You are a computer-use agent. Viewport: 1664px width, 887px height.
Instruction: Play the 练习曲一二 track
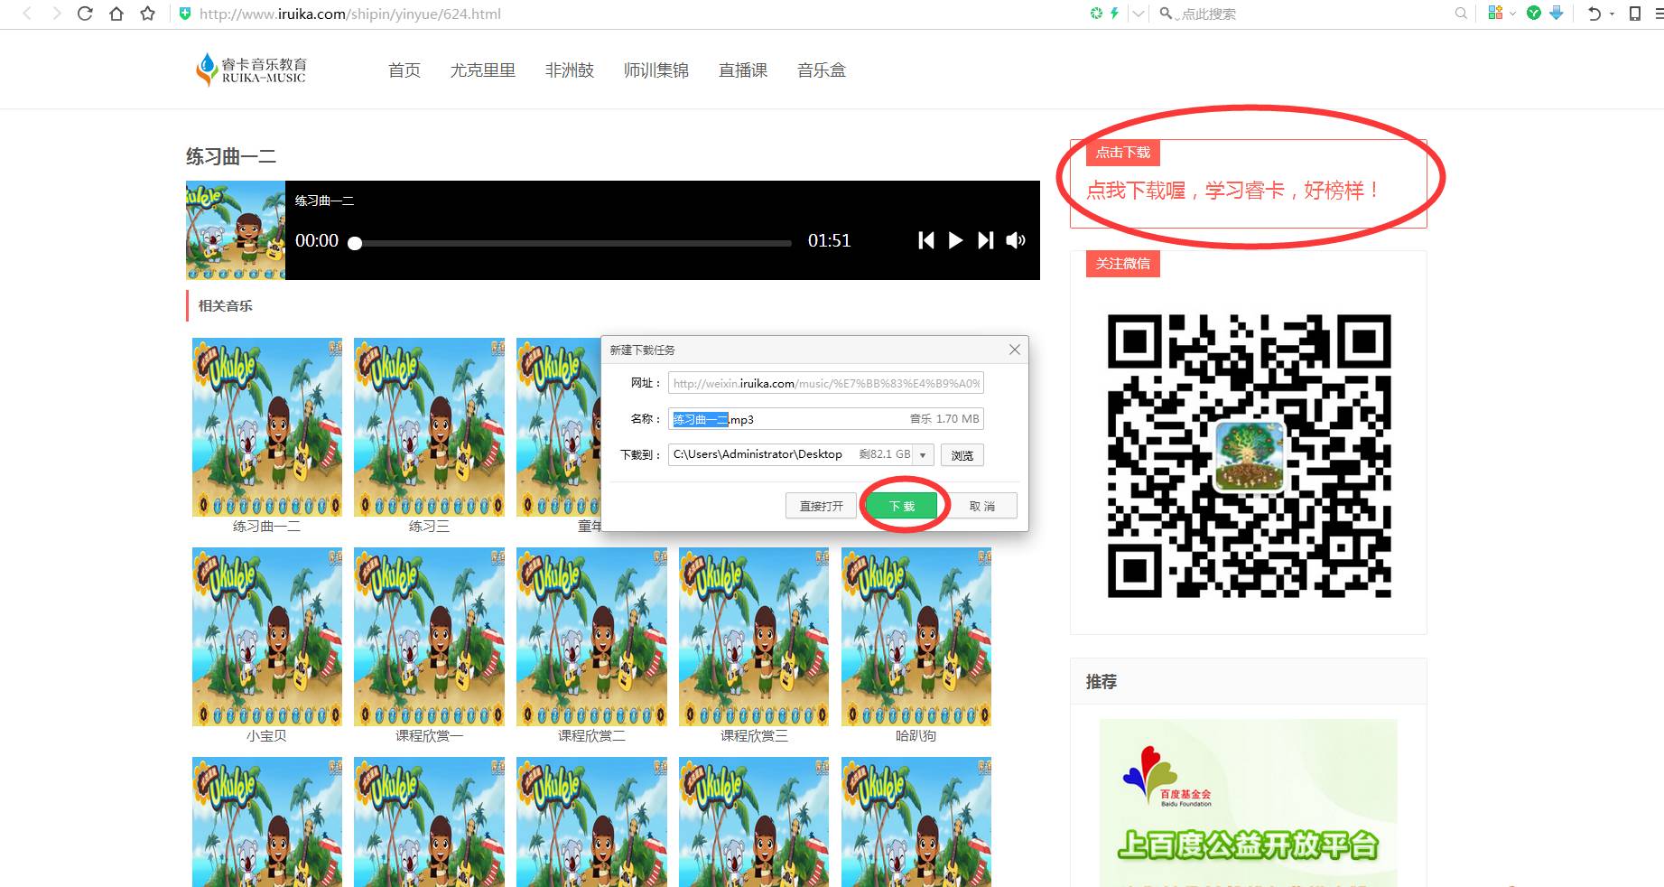[x=955, y=240]
